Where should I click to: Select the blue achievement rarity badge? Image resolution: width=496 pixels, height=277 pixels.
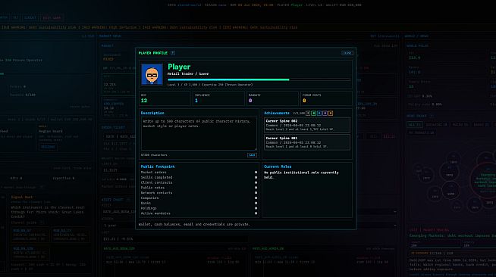coord(319,113)
